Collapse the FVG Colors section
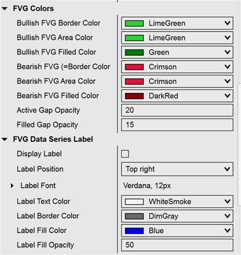Viewport: 241px width, 255px height. click(5, 9)
